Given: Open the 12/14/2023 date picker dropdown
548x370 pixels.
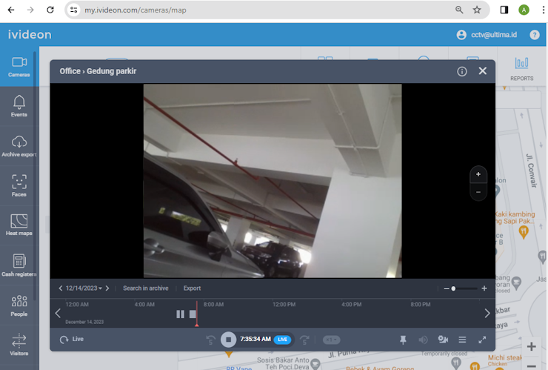Looking at the screenshot, I should (84, 288).
